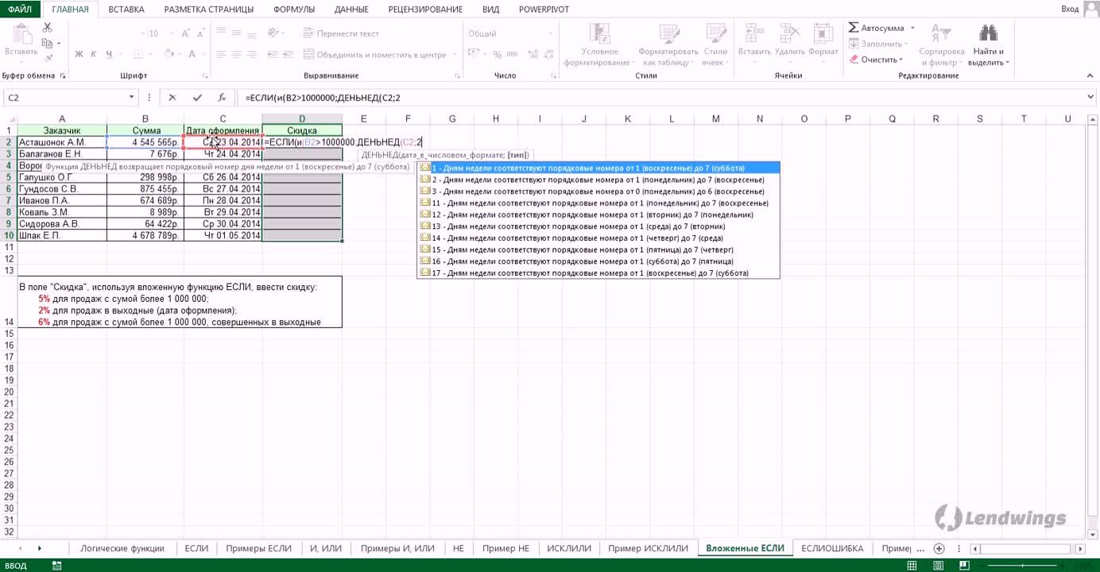Toggle underline Ч formatting
This screenshot has height=572, width=1100.
coord(110,55)
